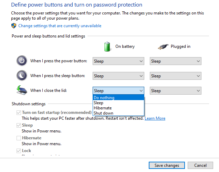
Task: Toggle the Sleep power menu checkbox
Action: pyautogui.click(x=19, y=125)
